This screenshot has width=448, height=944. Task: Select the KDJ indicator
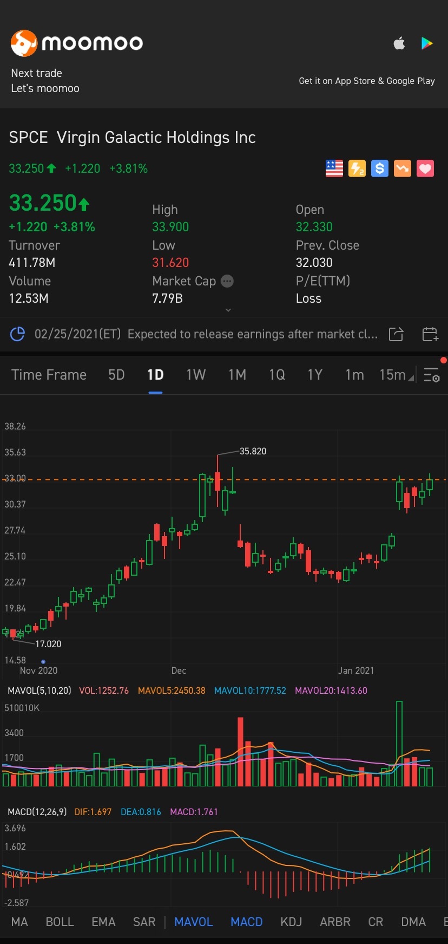pyautogui.click(x=291, y=922)
